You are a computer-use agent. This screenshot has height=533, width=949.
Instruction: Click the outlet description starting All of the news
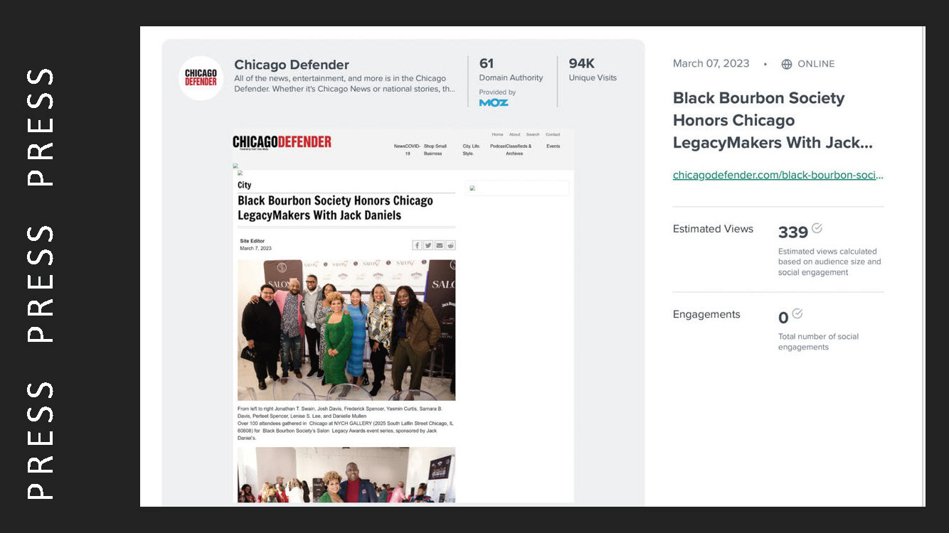coord(344,84)
